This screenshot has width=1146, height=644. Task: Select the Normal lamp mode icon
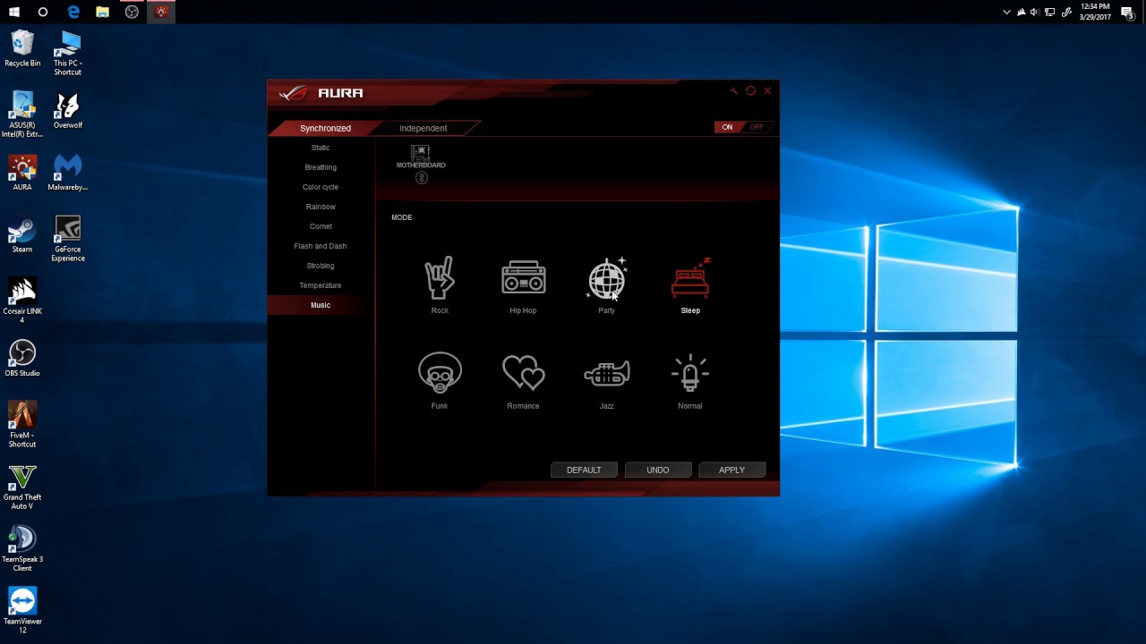[690, 373]
